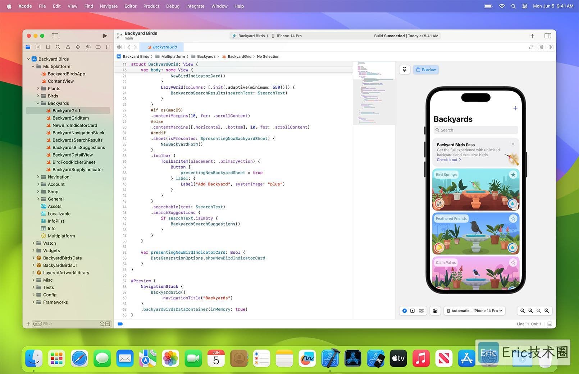Viewport: 579px width, 374px height.
Task: Zoom preview canvas to 100%
Action: (x=530, y=311)
